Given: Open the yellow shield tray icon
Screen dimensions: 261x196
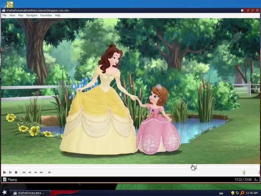Looking at the screenshot, I should (x=233, y=193).
